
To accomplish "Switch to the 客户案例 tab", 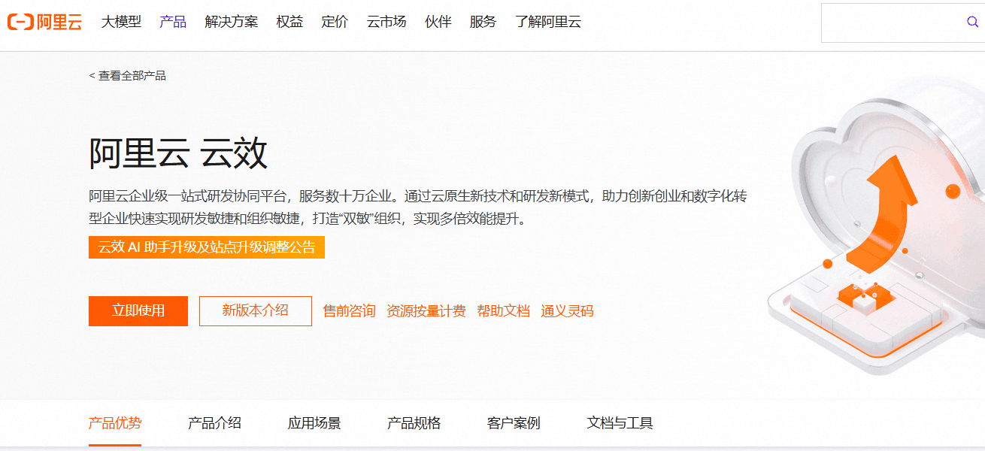I will (514, 423).
